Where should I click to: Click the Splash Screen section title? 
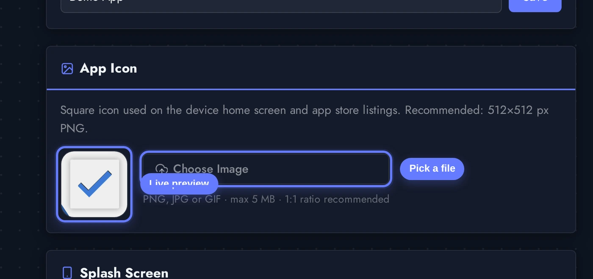124,273
